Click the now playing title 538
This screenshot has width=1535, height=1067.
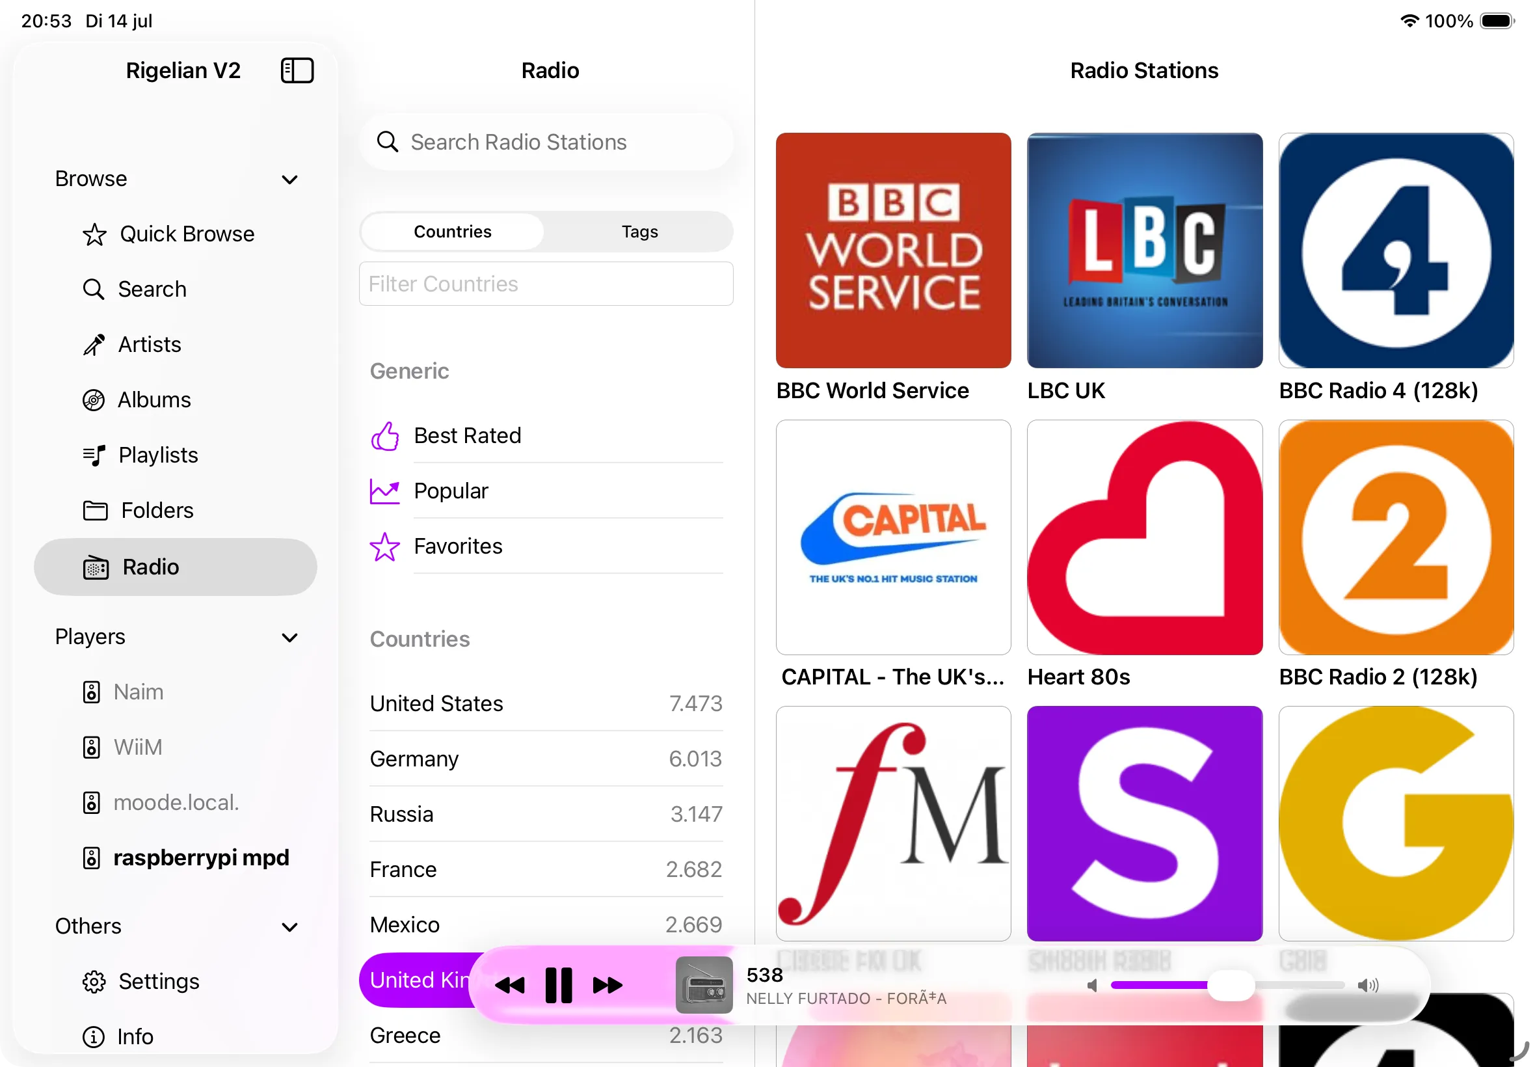click(764, 975)
